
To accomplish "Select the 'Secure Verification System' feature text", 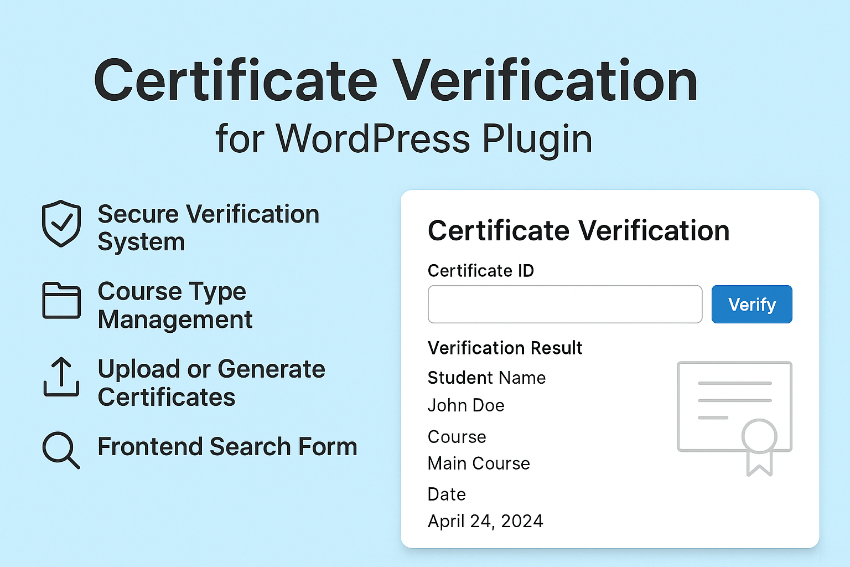I will point(208,228).
